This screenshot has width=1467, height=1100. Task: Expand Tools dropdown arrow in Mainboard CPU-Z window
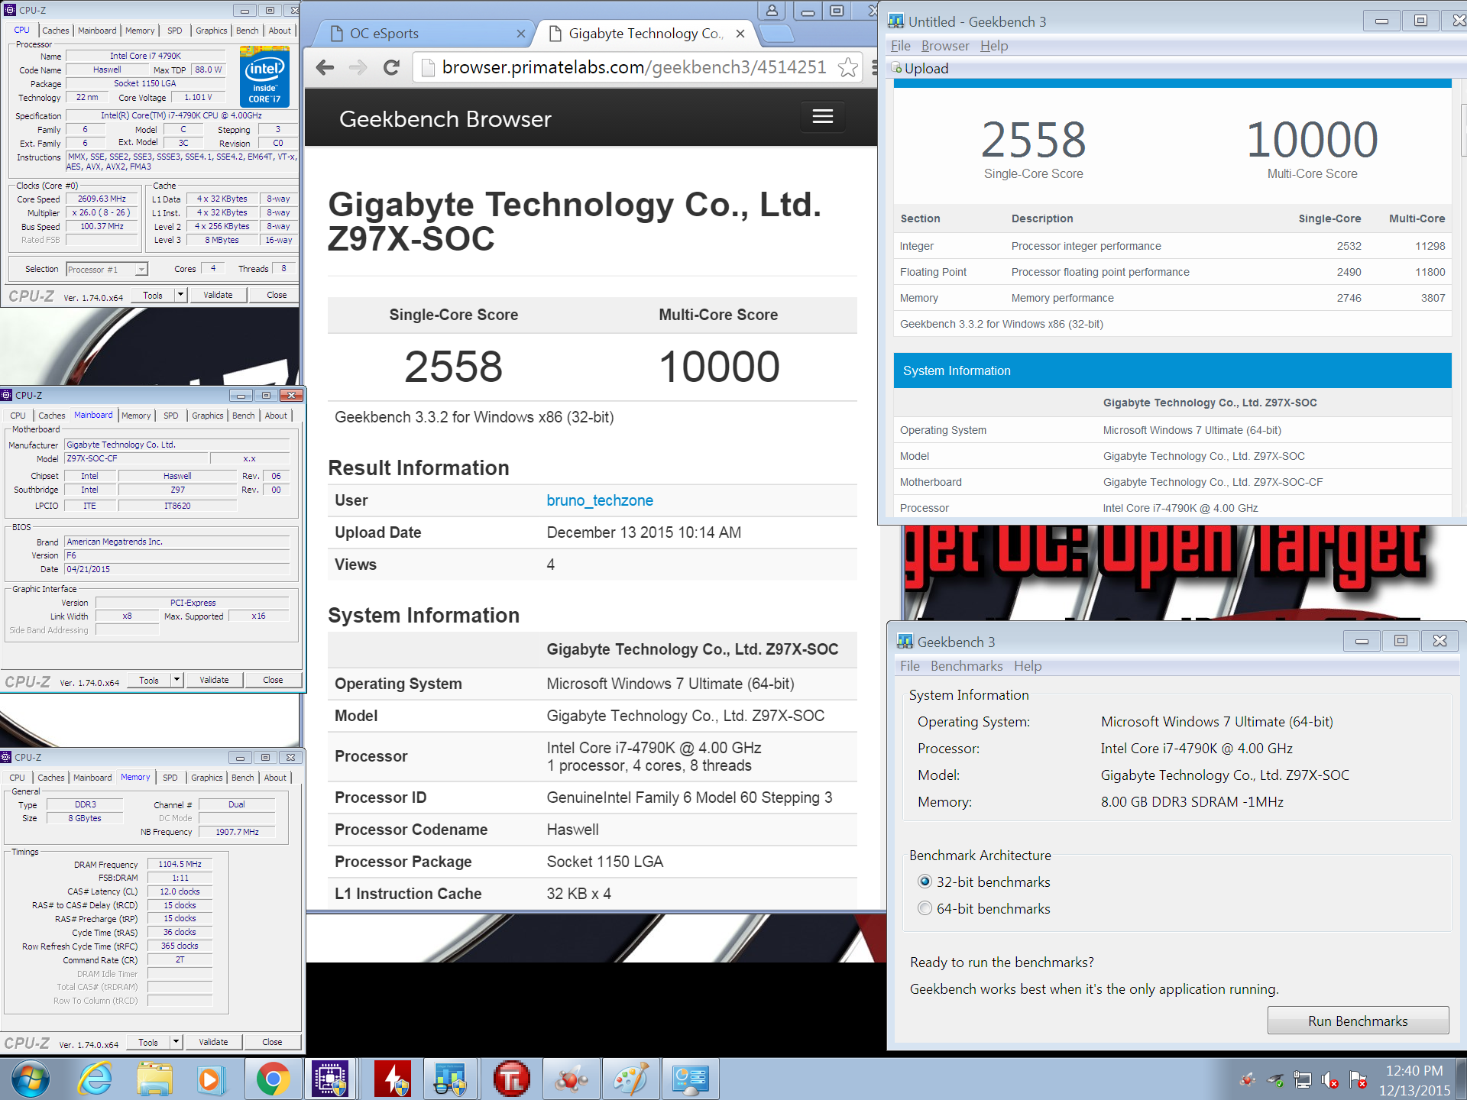point(176,680)
